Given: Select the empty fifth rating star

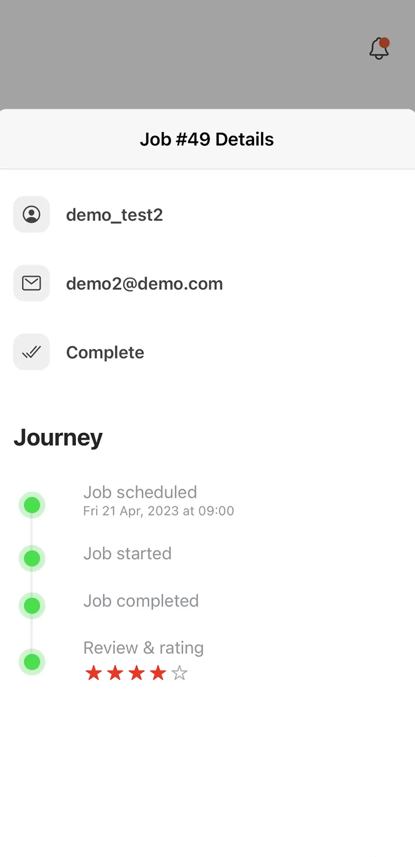Looking at the screenshot, I should pos(179,673).
